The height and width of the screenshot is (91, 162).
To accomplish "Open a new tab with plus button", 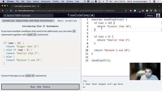I will point(43,6).
